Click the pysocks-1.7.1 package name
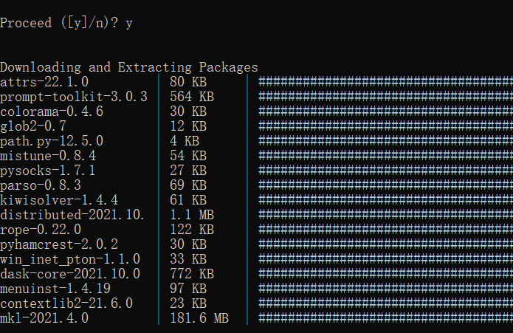The width and height of the screenshot is (513, 333). coord(48,171)
